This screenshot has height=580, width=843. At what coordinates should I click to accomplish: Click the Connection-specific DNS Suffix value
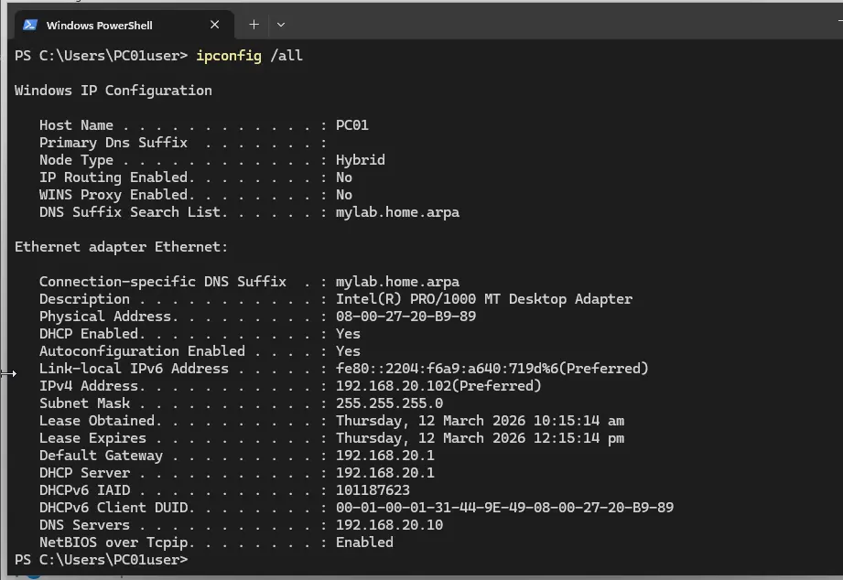[397, 282]
